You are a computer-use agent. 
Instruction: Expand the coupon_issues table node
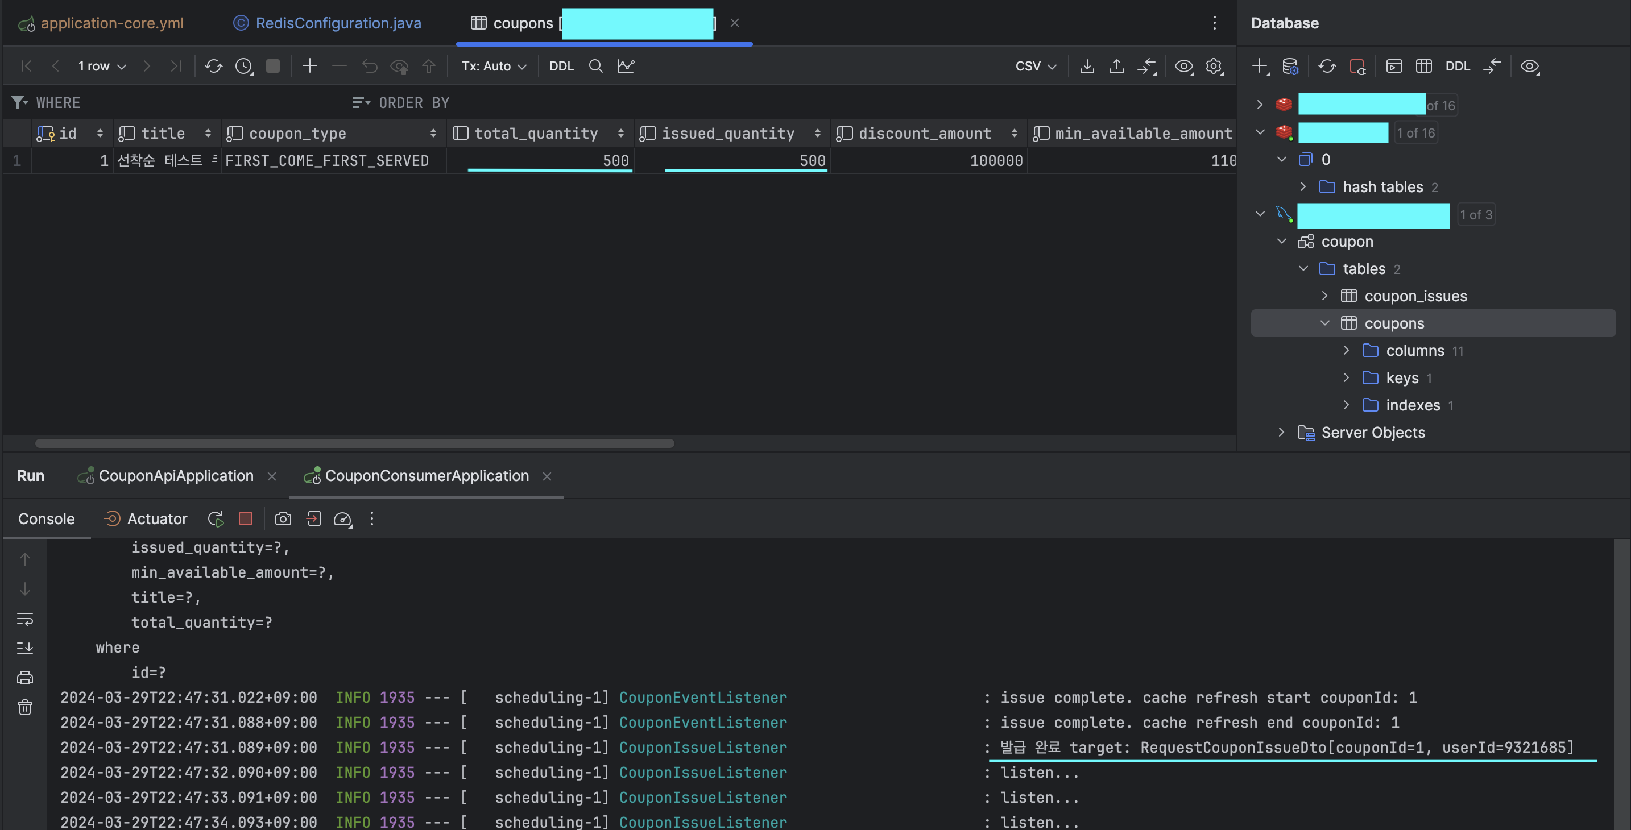[1324, 296]
